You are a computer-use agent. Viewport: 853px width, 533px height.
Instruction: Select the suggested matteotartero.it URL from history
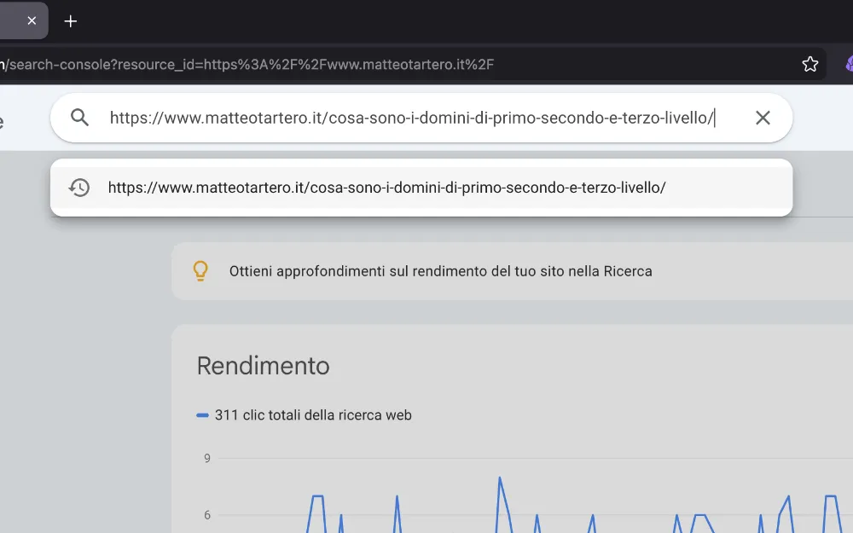(386, 188)
